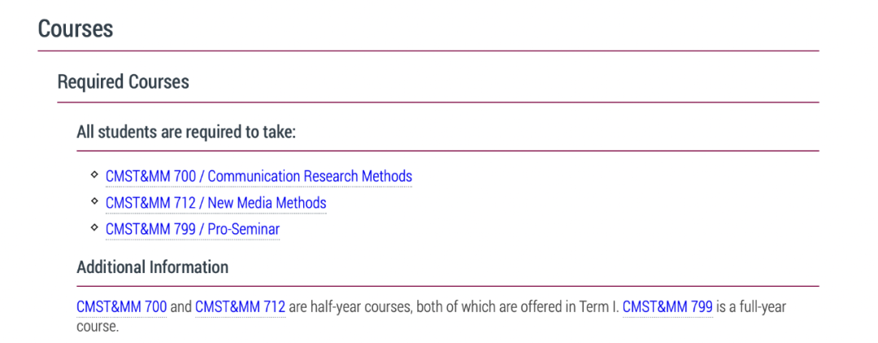The height and width of the screenshot is (343, 878).
Task: Click the word 'and' between the course links
Action: [x=180, y=306]
